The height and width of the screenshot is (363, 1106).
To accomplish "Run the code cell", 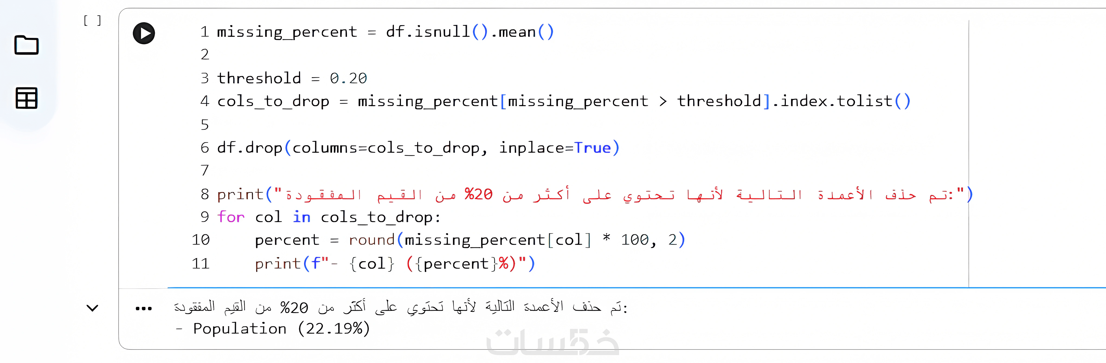I will [x=144, y=34].
